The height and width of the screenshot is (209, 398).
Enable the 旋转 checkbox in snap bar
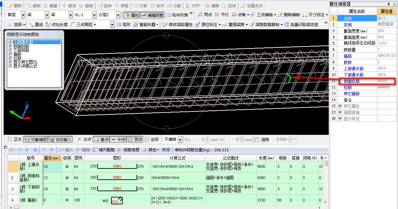[257, 139]
